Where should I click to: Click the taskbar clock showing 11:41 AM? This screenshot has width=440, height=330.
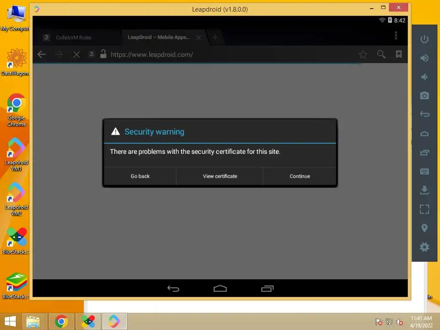click(421, 321)
